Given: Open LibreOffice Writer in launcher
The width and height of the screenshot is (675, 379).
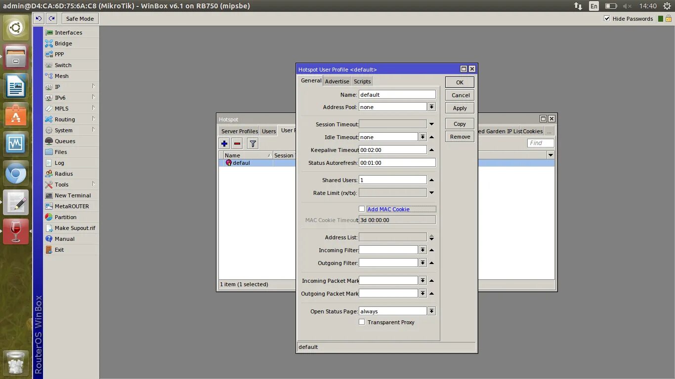Looking at the screenshot, I should 16,86.
